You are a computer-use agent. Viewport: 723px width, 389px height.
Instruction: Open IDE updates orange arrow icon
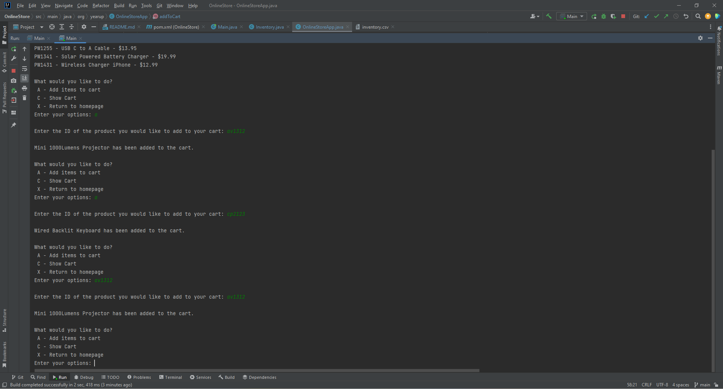point(708,16)
